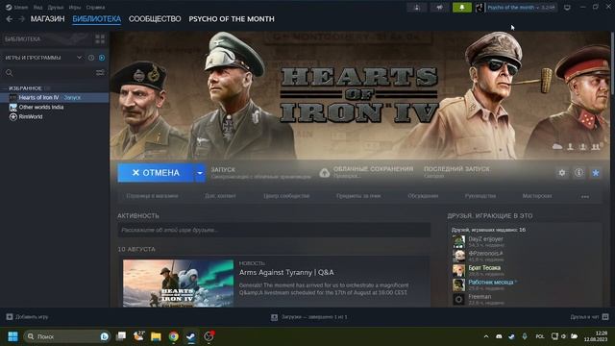Go to the МАГАЗИН tab
Viewport: 615px width, 346px height.
(x=47, y=19)
